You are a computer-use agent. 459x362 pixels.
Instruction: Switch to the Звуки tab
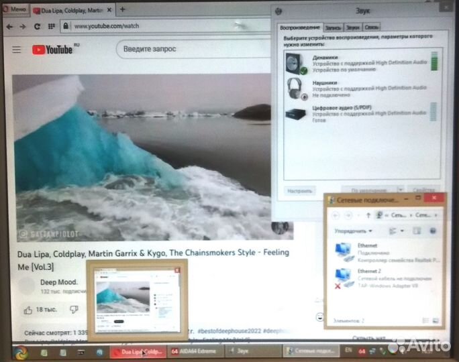click(352, 27)
